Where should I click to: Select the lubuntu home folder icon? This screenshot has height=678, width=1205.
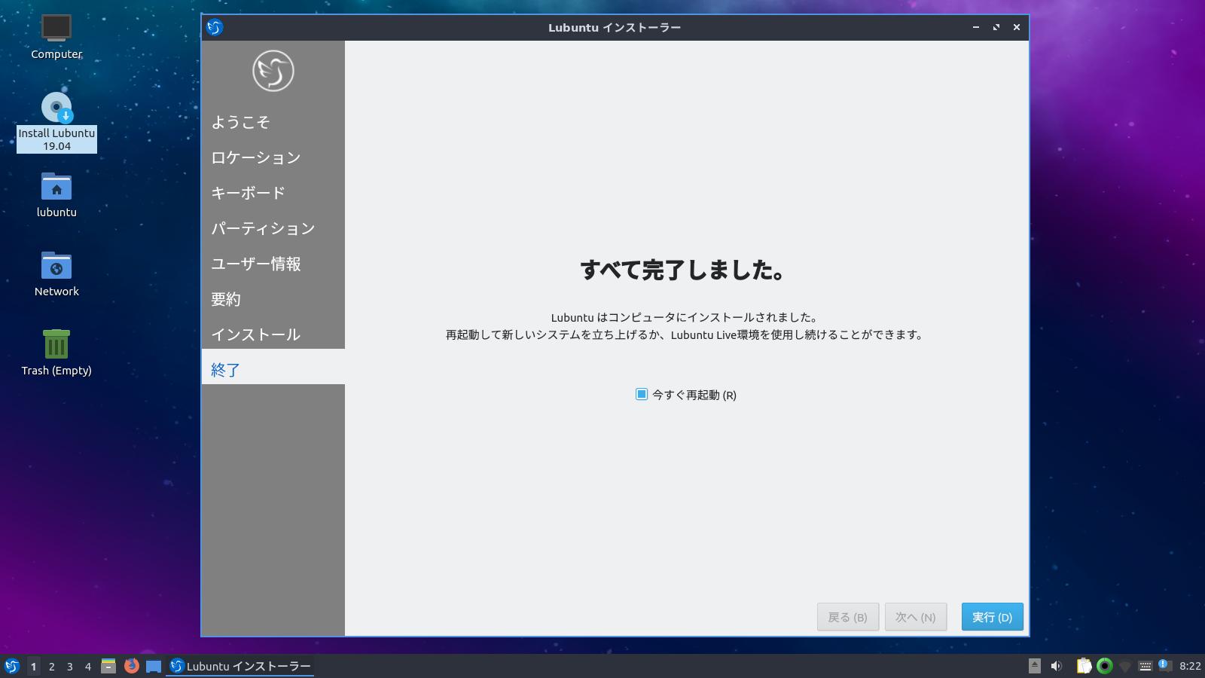pyautogui.click(x=56, y=195)
